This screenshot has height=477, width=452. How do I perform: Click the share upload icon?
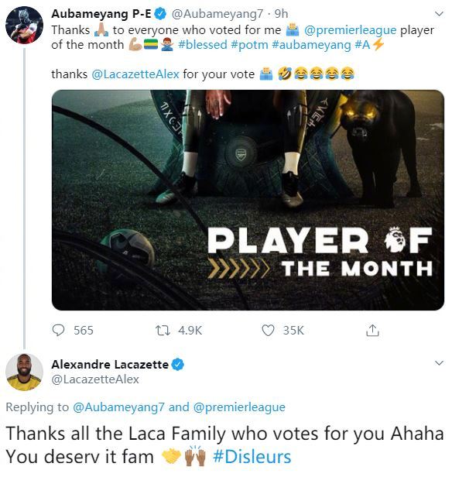[372, 331]
